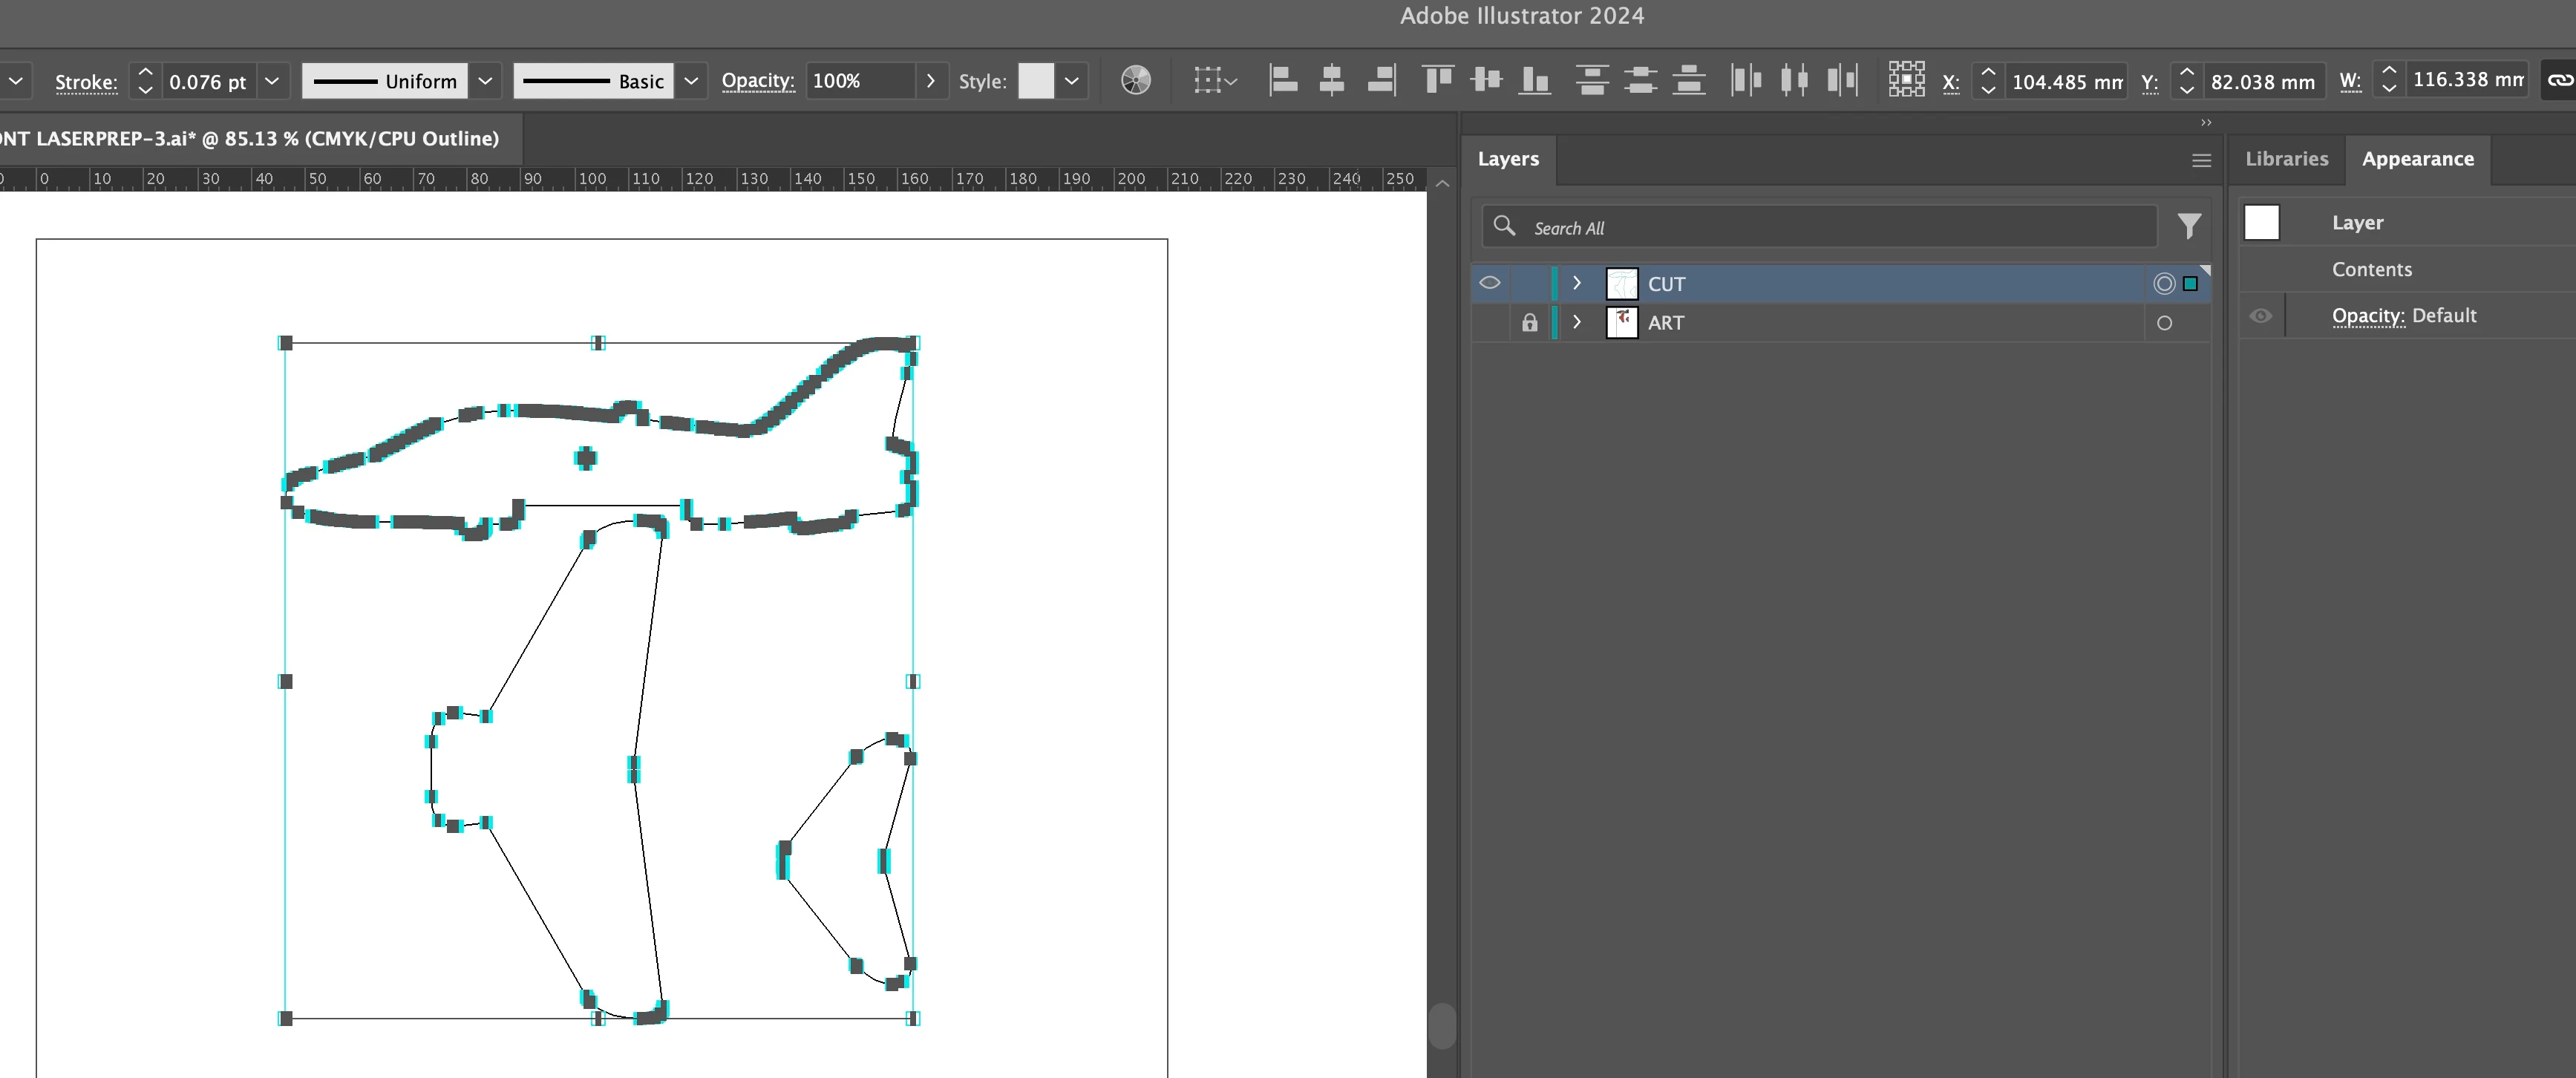This screenshot has width=2576, height=1078.
Task: Click Vertical Align Bottom icon
Action: pos(1534,80)
